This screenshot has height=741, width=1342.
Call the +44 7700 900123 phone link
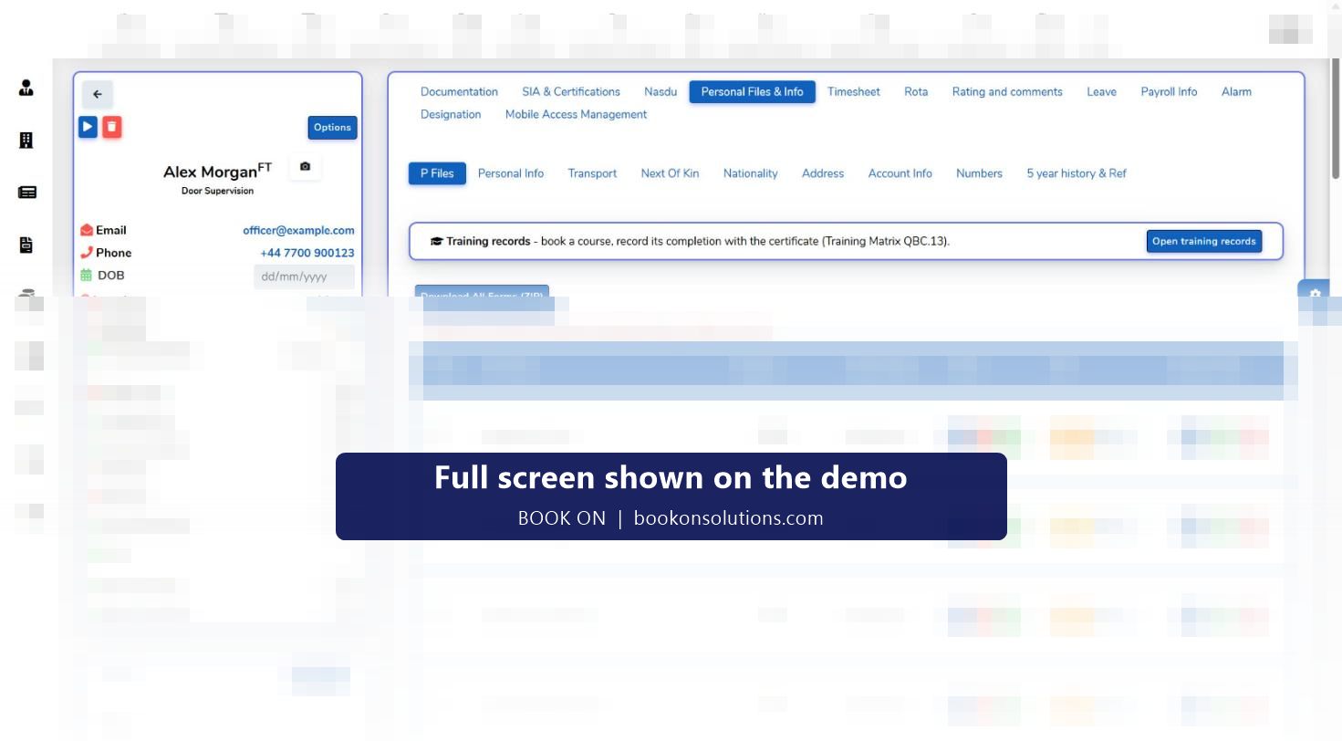[307, 253]
